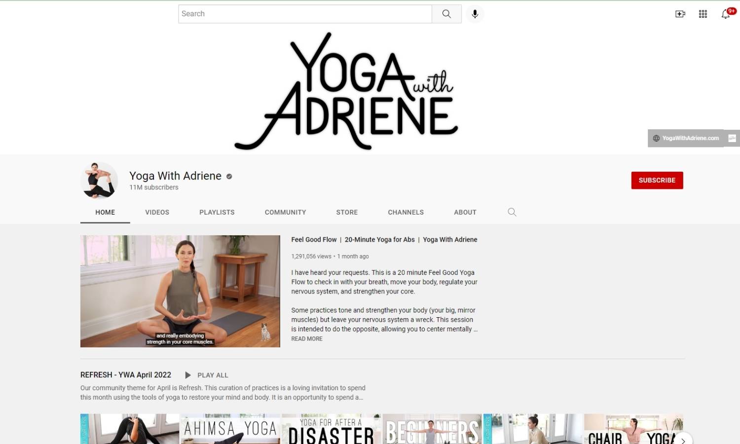Open the BEGINNERS video thumbnail

click(432, 429)
